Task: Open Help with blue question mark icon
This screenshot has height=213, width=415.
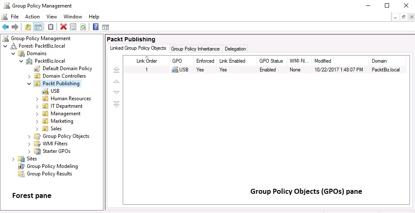Action: pyautogui.click(x=95, y=27)
